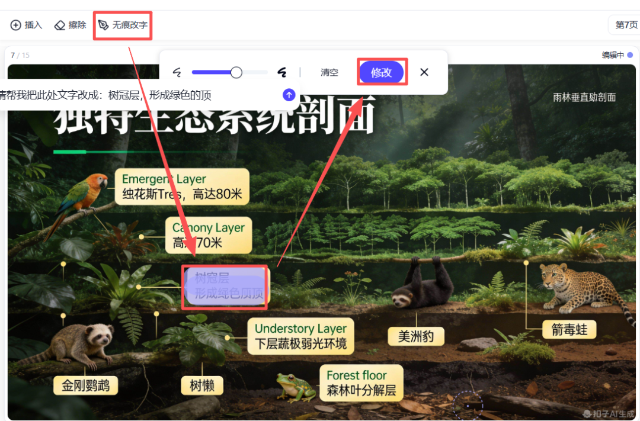Select the 金刚鹦鹉 label on the slide
This screenshot has width=640, height=421.
click(x=85, y=385)
